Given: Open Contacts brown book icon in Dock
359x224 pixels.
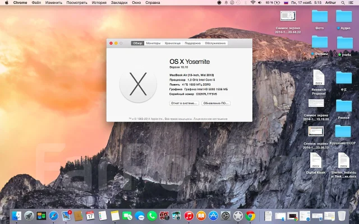Looking at the screenshot, I should [79, 216].
